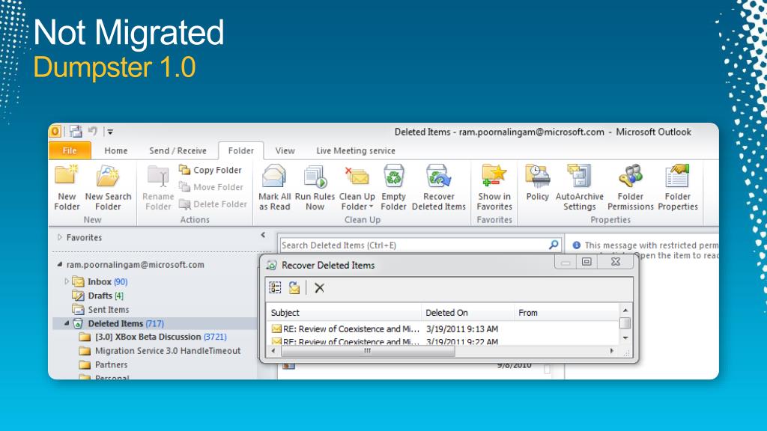Select the Drafts folder
Image resolution: width=767 pixels, height=431 pixels.
[98, 296]
